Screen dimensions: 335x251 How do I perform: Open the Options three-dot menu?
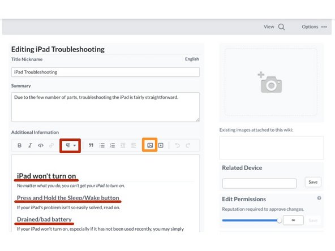(324, 27)
